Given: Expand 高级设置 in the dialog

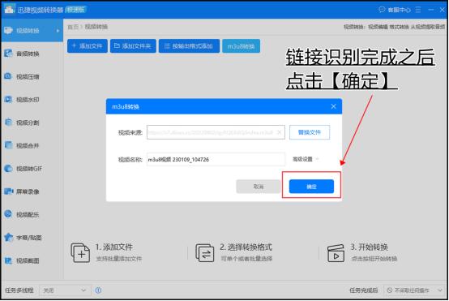Looking at the screenshot, I should click(x=306, y=159).
